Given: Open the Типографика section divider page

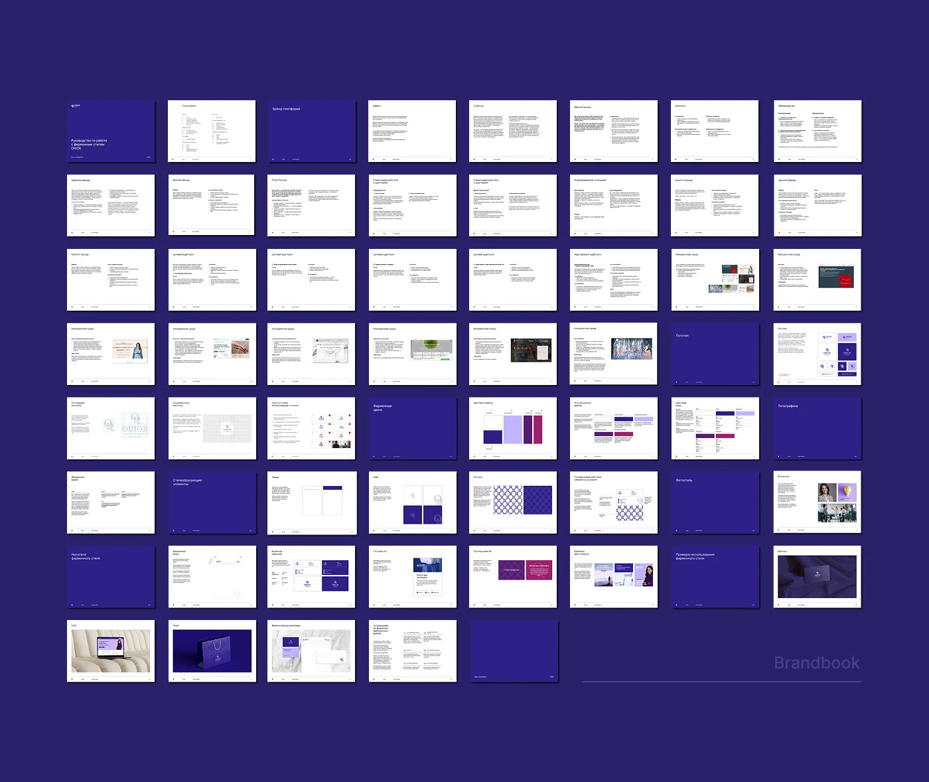Looking at the screenshot, I should (x=818, y=428).
